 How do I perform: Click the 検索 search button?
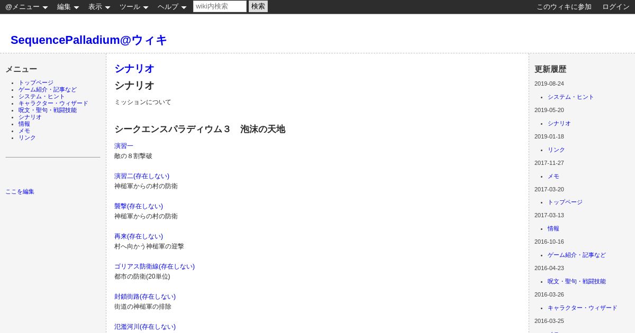pos(258,6)
